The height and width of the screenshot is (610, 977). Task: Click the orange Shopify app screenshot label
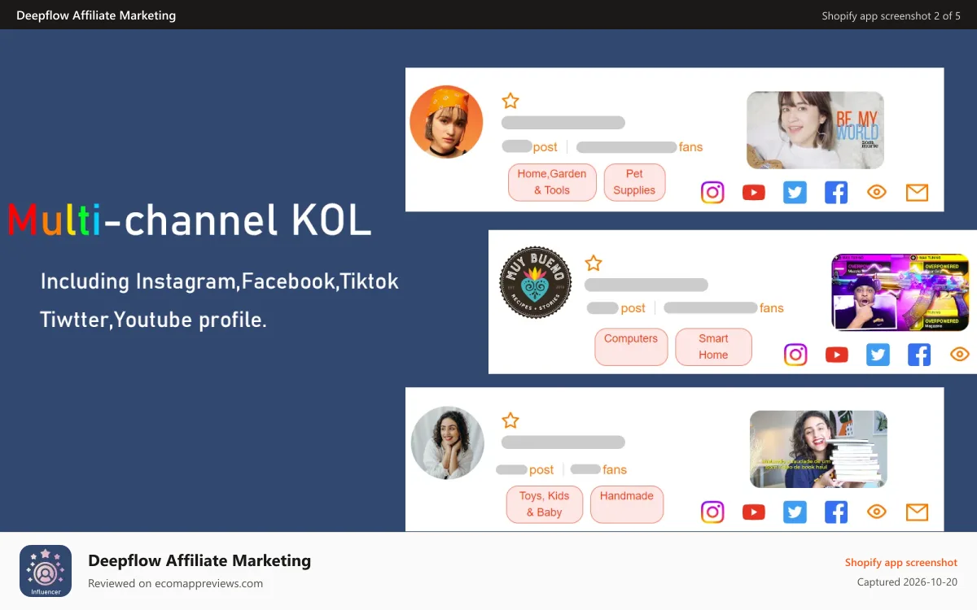click(901, 563)
